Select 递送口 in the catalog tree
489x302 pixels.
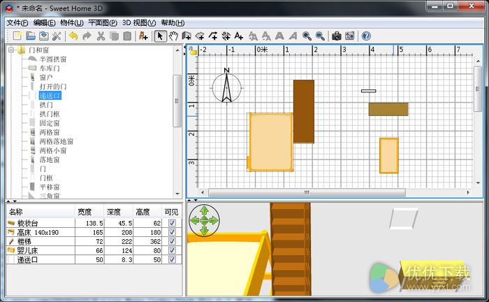[50, 96]
